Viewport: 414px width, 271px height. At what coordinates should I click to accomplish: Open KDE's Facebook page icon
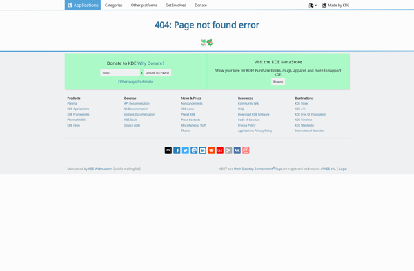point(177,150)
